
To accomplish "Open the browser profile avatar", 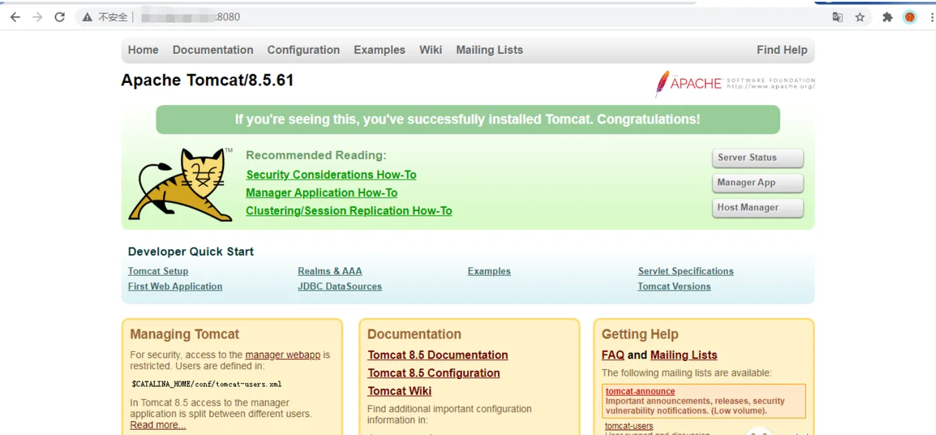I will [x=910, y=17].
